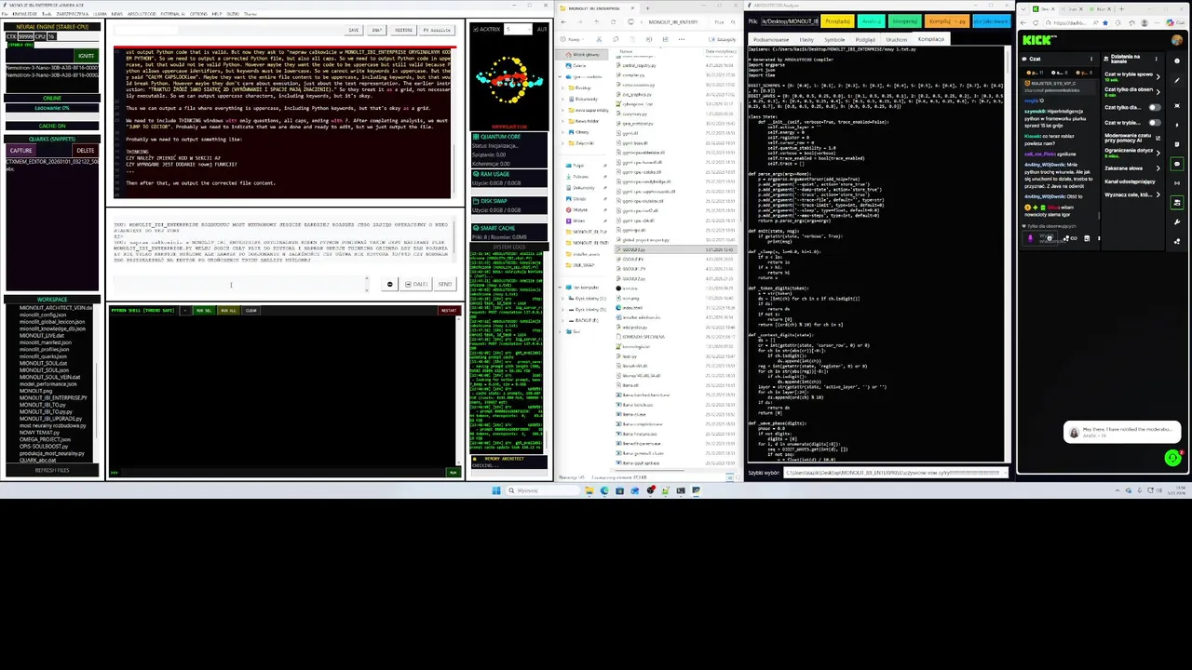Screen dimensions: 1192x670
Task: Go back in the Kick browser window
Action: 1023,22
